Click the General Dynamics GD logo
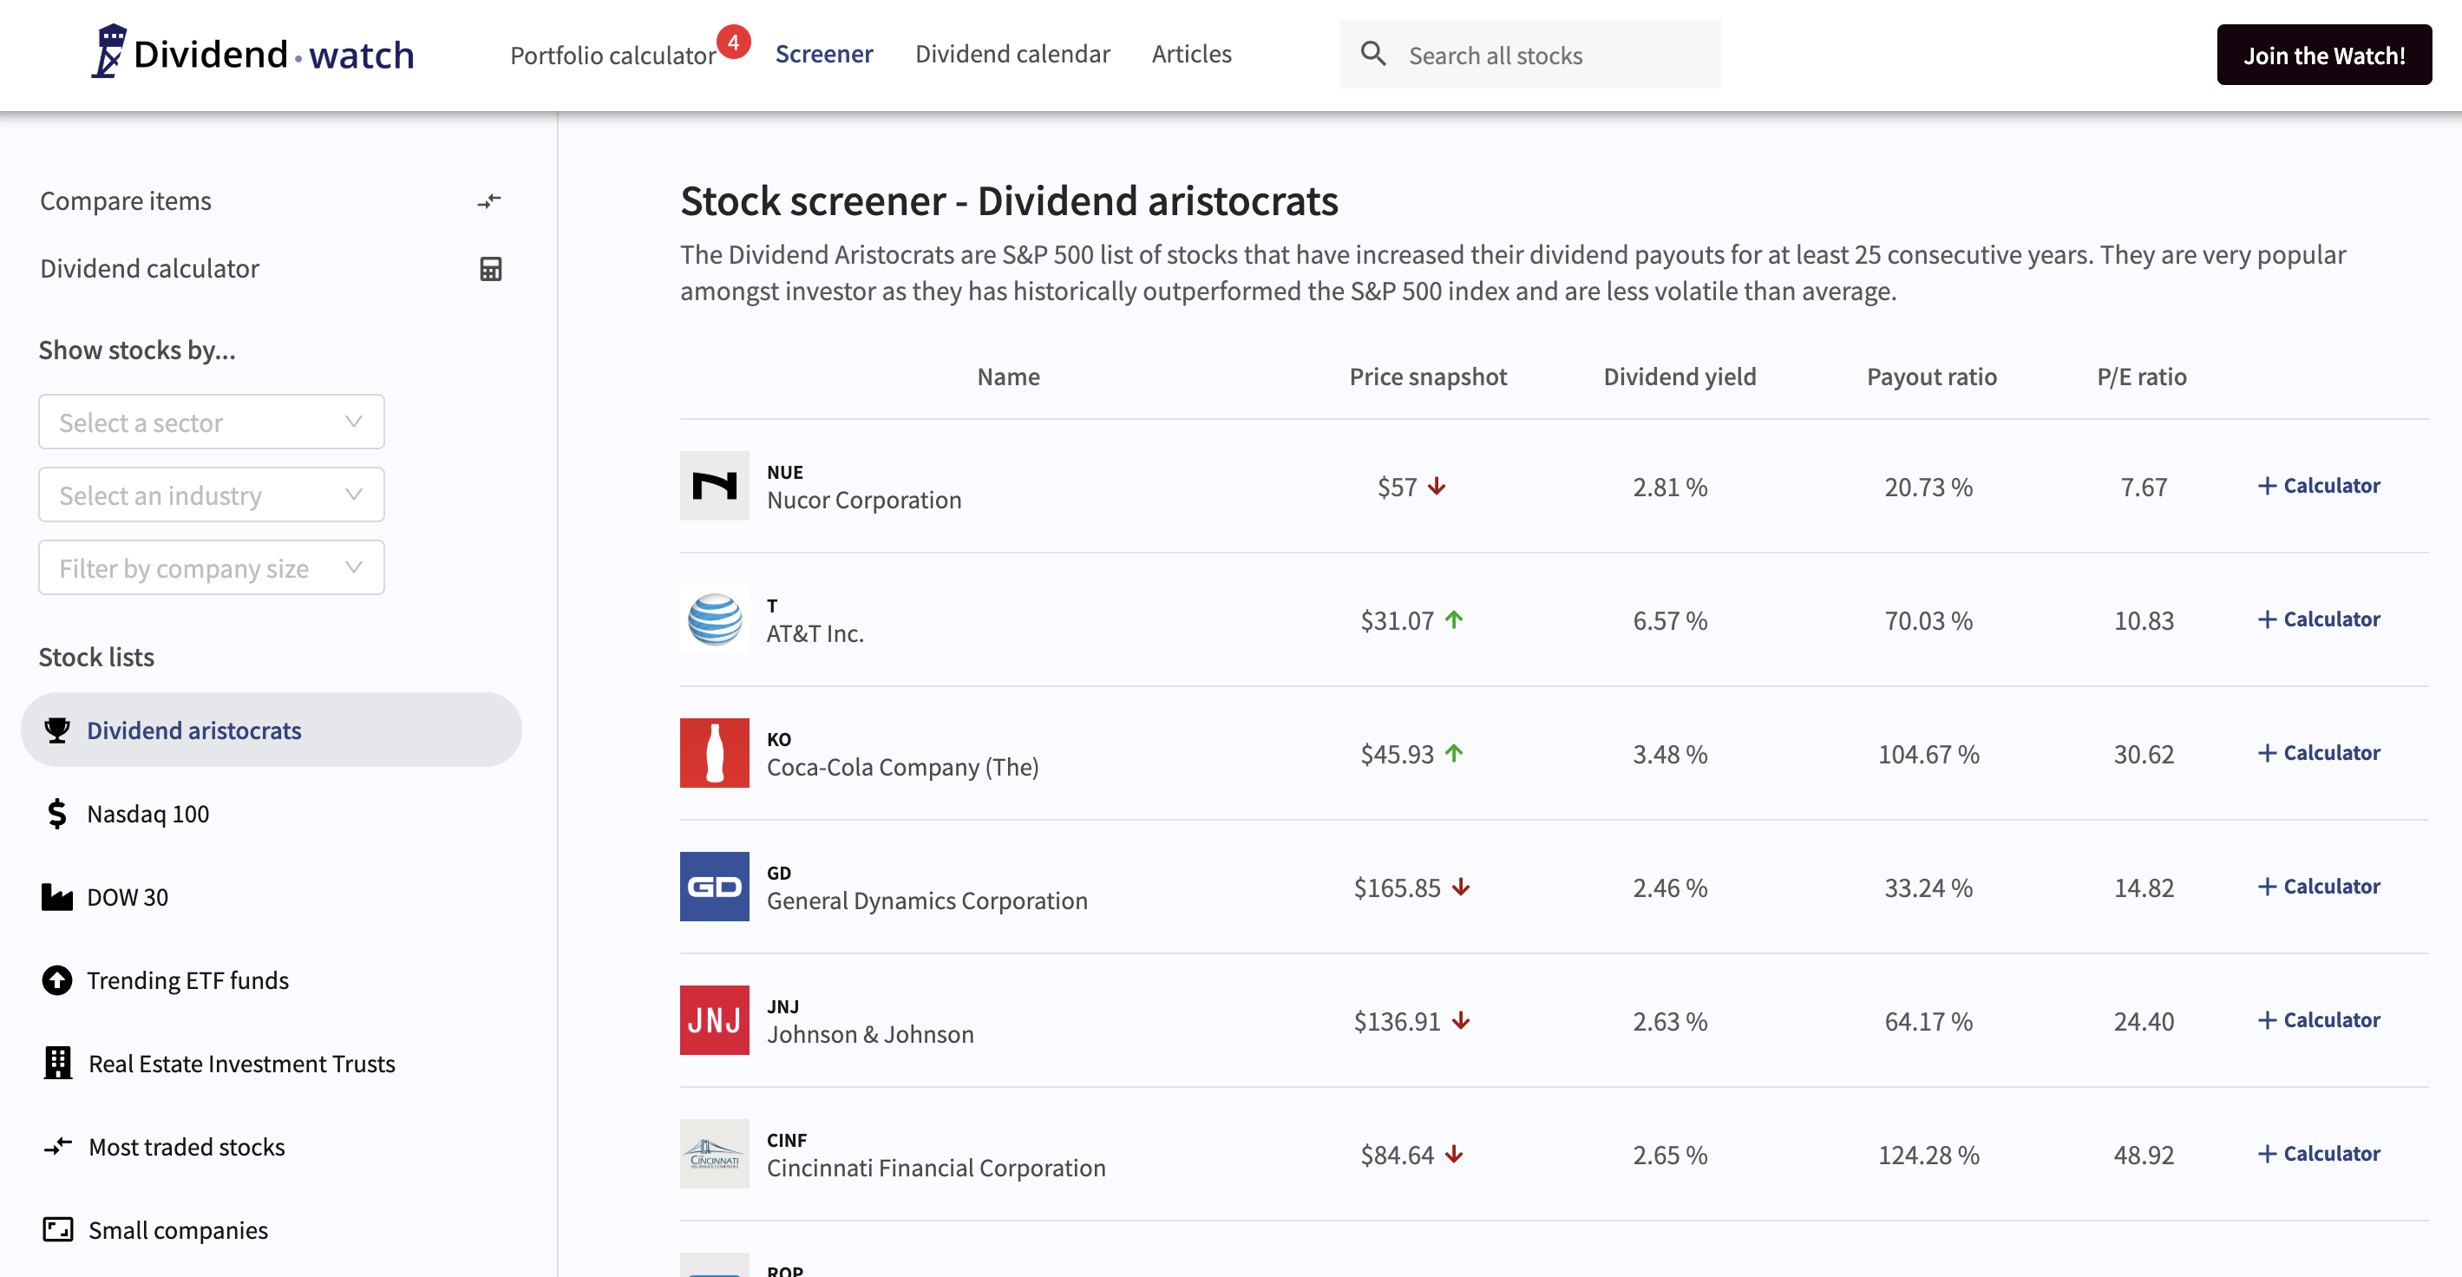 714,886
